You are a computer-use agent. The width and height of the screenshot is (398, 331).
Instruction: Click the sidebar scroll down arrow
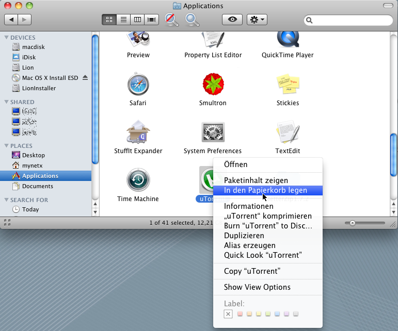click(95, 212)
